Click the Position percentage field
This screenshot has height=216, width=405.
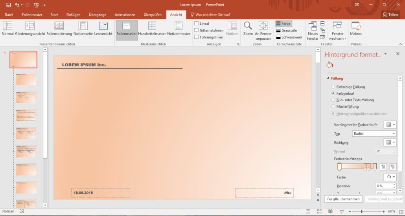(384, 186)
